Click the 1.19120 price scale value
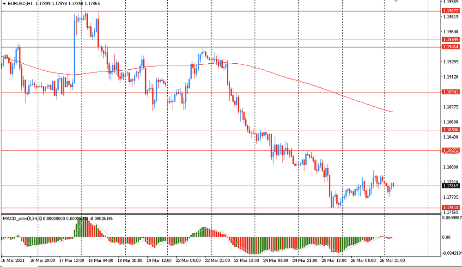 451,77
